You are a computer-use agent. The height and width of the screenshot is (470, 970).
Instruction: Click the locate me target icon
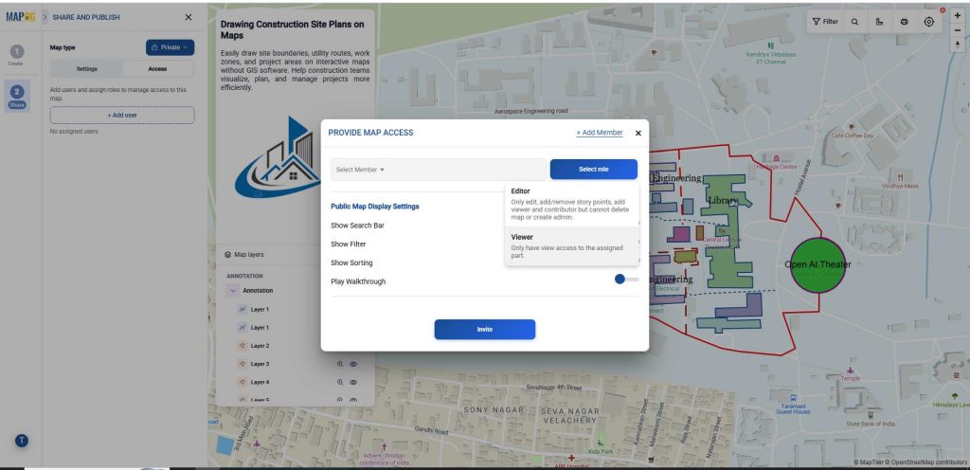(928, 22)
